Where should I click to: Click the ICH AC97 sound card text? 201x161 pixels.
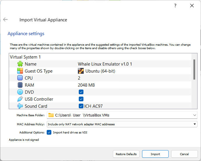(93, 106)
